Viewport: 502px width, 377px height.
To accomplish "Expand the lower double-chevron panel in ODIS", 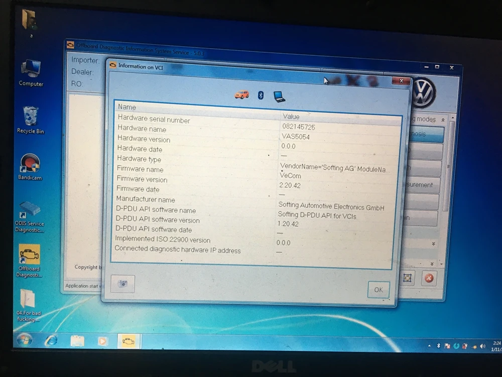I will point(433,244).
